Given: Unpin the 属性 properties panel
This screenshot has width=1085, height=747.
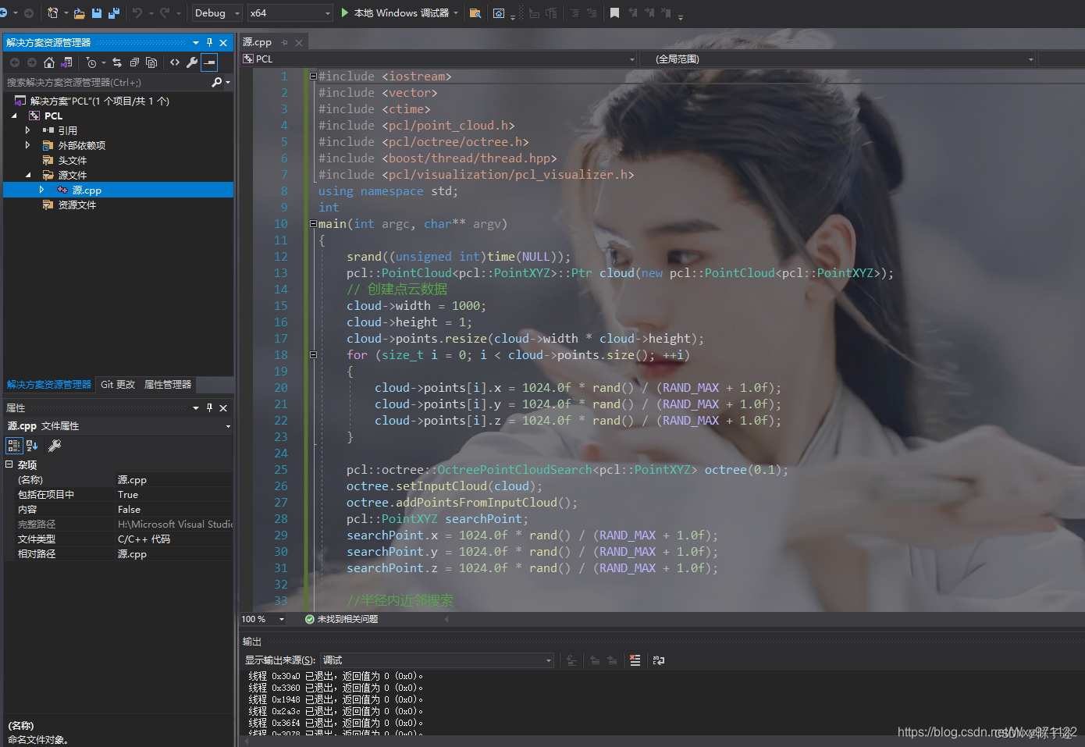Looking at the screenshot, I should (x=209, y=407).
